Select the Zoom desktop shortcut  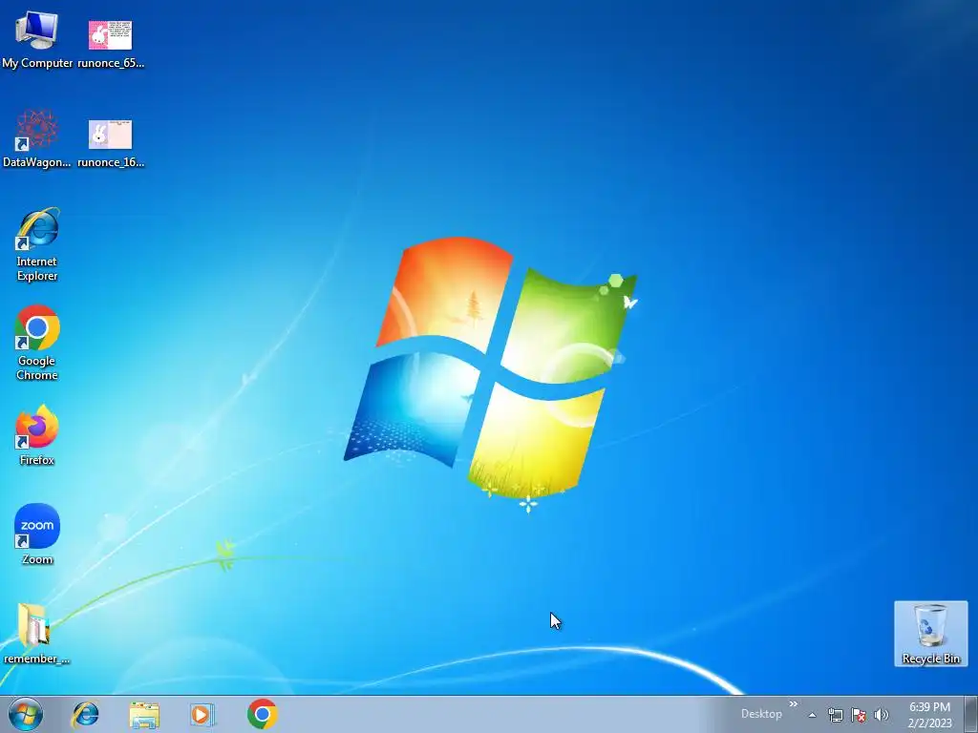click(x=37, y=534)
